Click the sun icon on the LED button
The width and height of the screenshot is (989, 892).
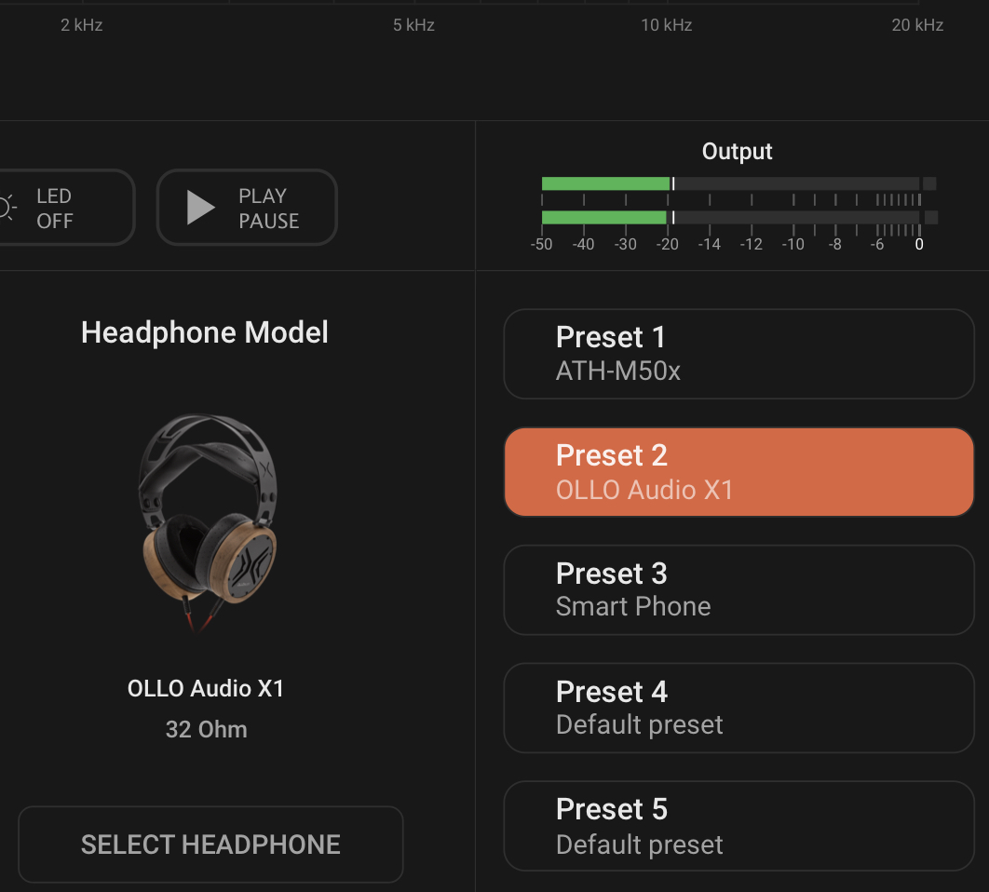tap(7, 208)
